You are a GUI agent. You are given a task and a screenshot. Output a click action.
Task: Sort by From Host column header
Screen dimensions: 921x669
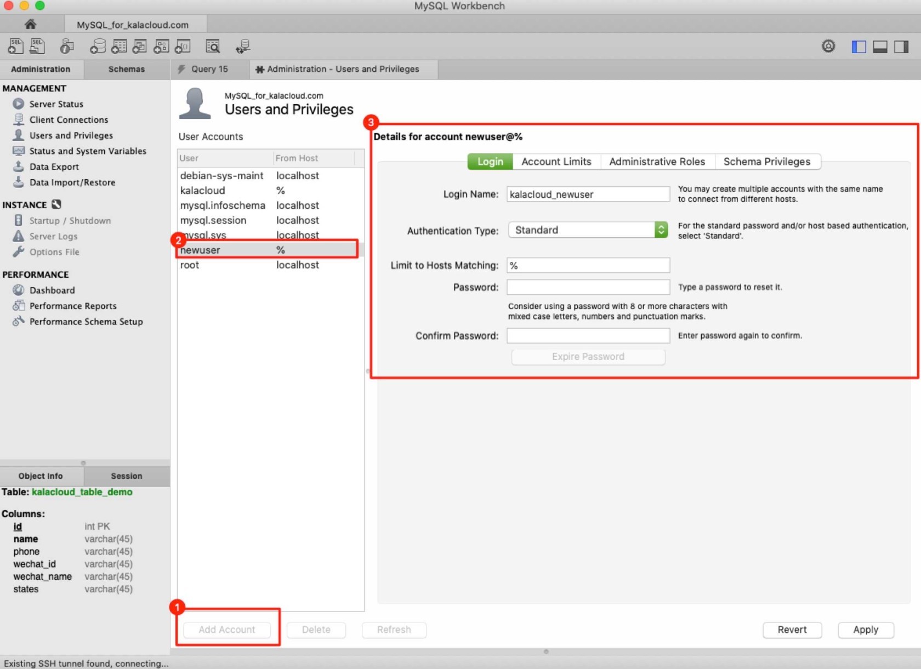click(314, 158)
